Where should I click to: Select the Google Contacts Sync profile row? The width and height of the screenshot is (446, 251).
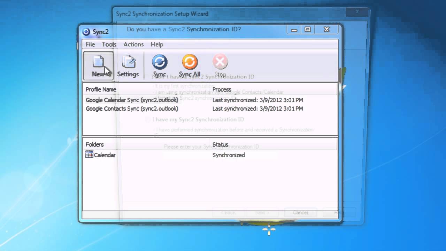tap(210, 109)
